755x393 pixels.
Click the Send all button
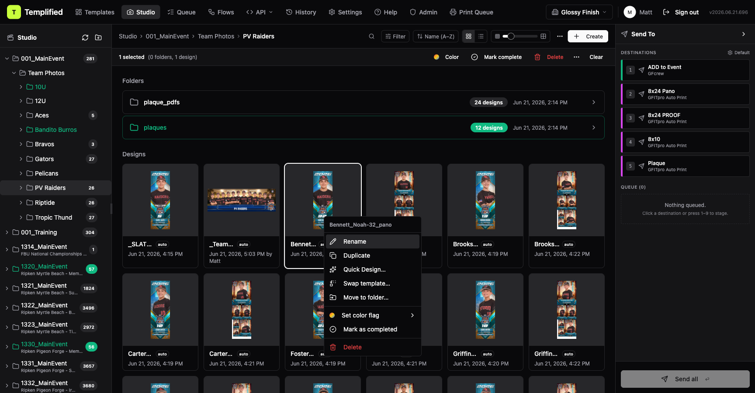685,379
